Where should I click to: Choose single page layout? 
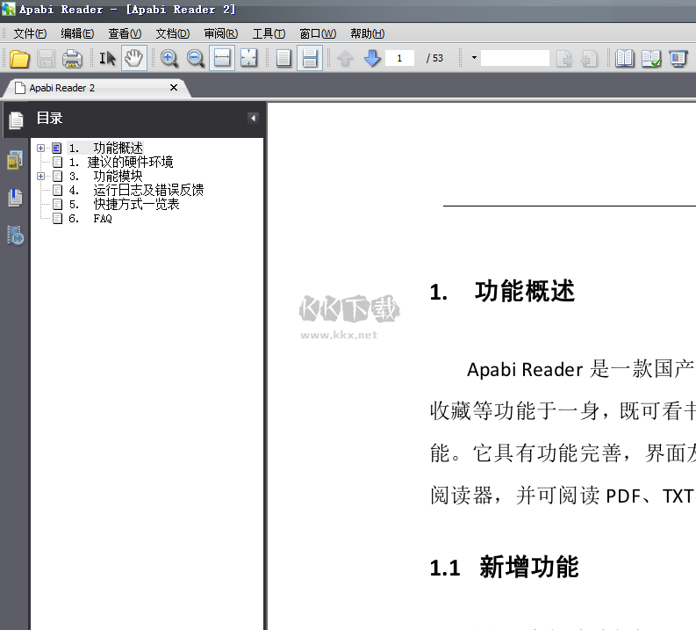point(283,58)
